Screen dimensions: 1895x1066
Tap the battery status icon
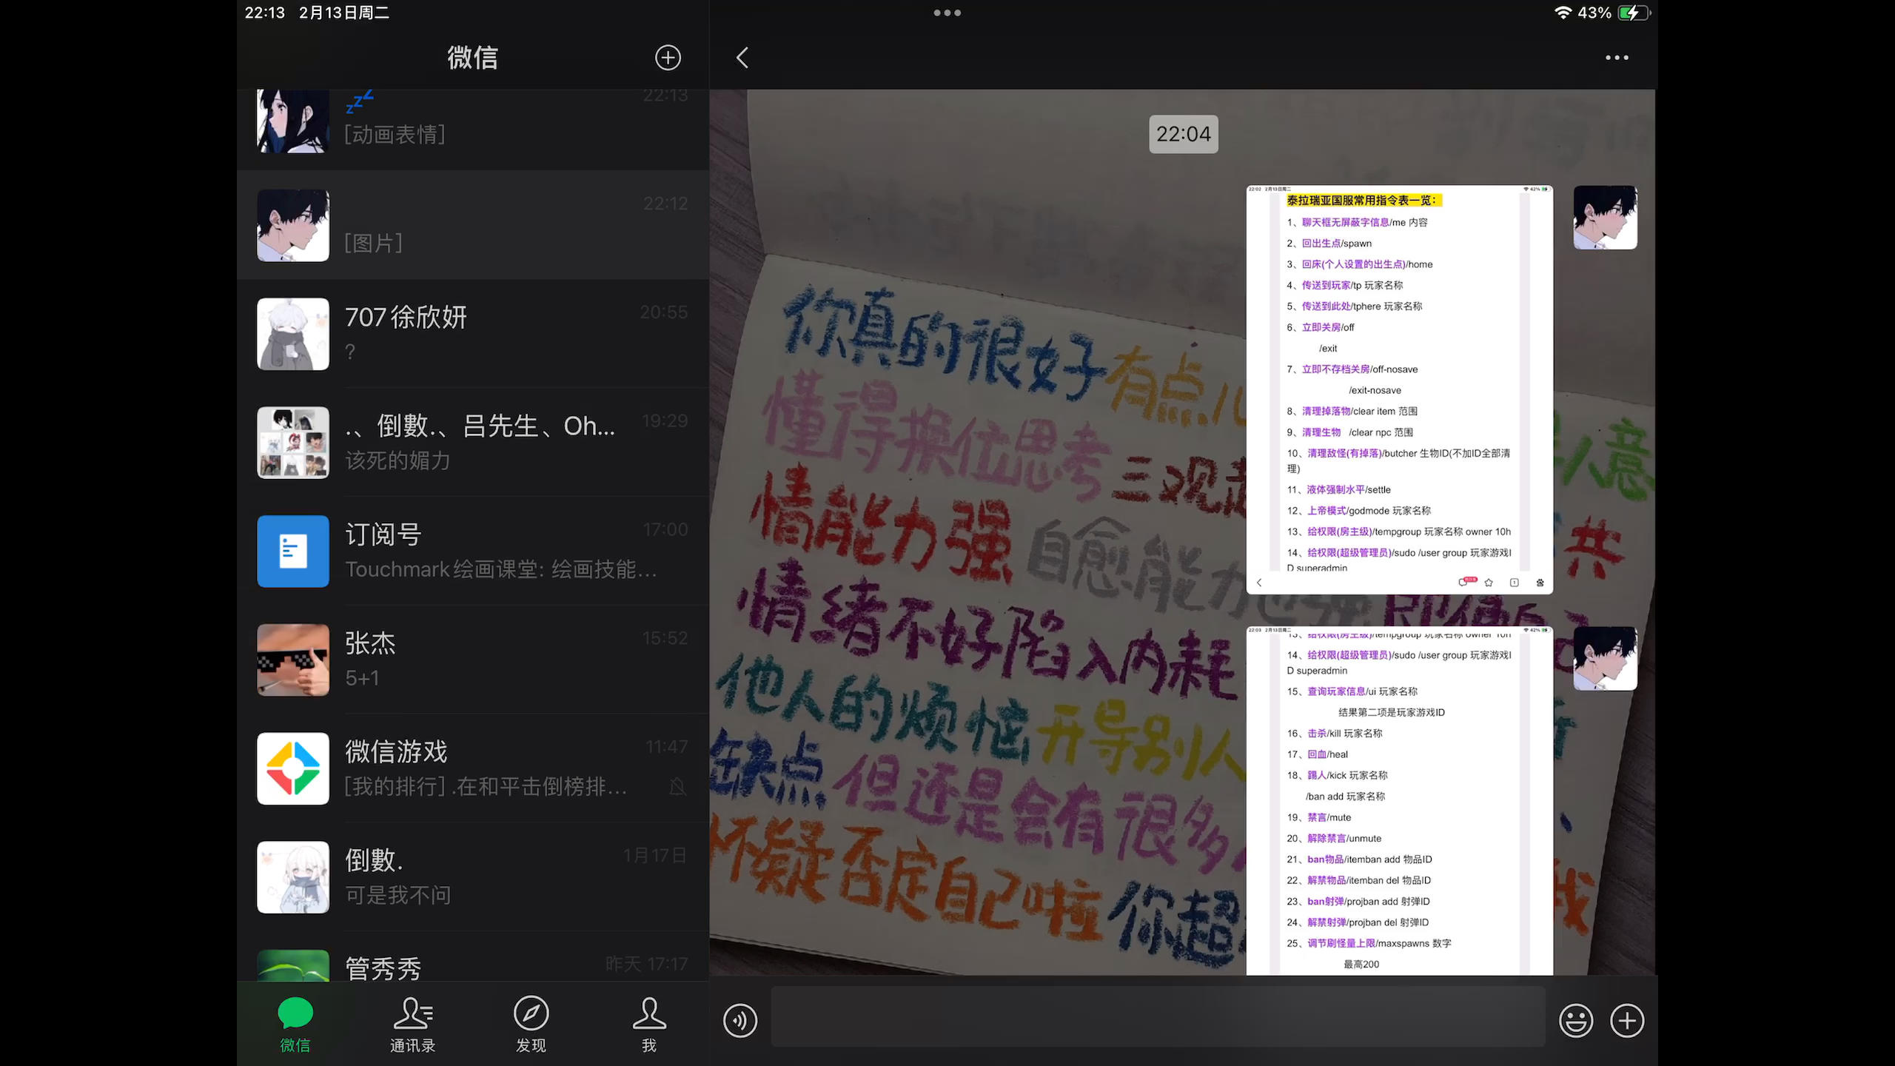1634,13
